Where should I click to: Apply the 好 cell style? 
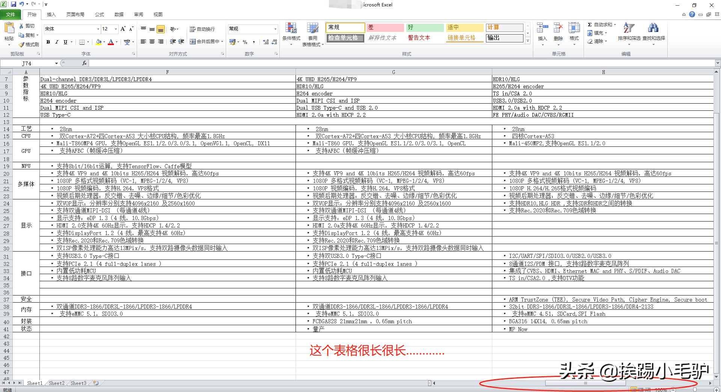(424, 27)
